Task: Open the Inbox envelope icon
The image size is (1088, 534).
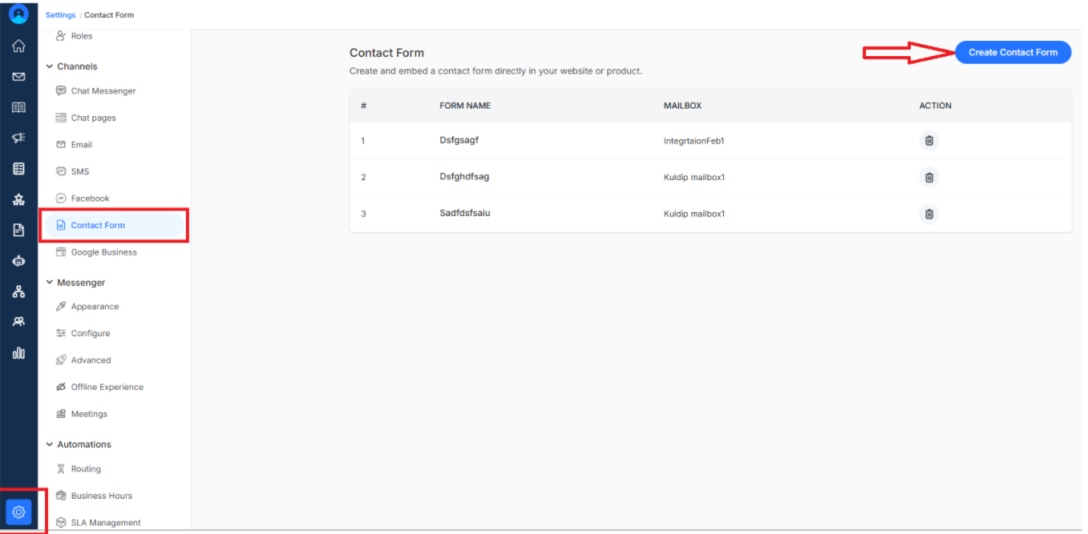Action: pos(18,77)
